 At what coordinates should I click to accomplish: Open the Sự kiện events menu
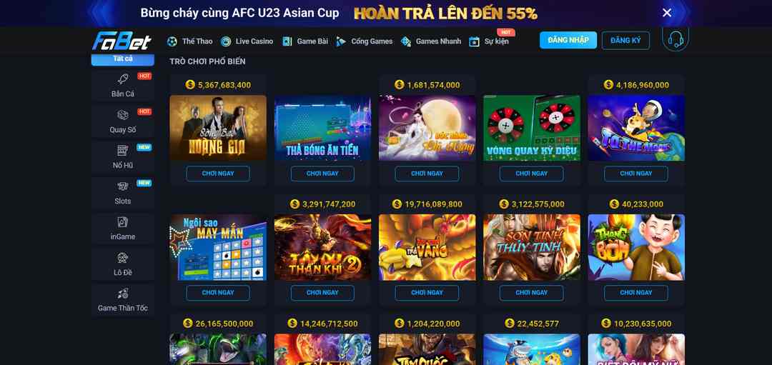coord(489,41)
